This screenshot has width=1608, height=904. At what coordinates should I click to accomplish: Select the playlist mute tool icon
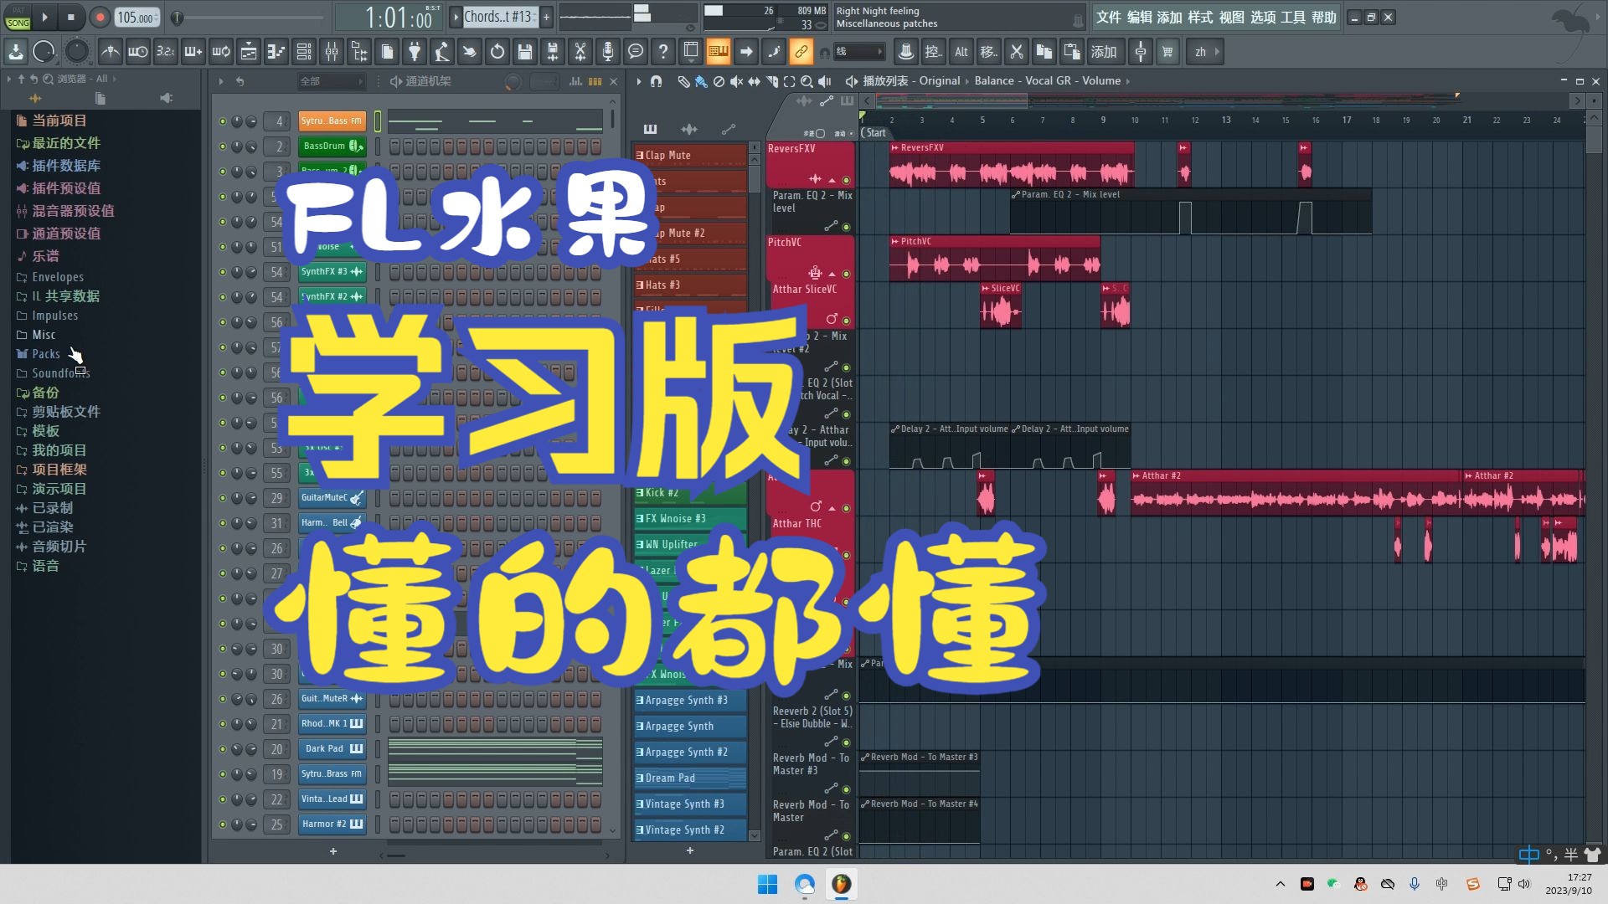735,81
